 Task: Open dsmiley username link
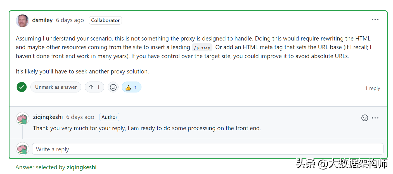click(42, 20)
